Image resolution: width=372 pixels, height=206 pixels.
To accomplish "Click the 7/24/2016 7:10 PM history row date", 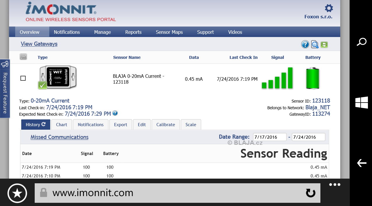I will click(41, 176).
